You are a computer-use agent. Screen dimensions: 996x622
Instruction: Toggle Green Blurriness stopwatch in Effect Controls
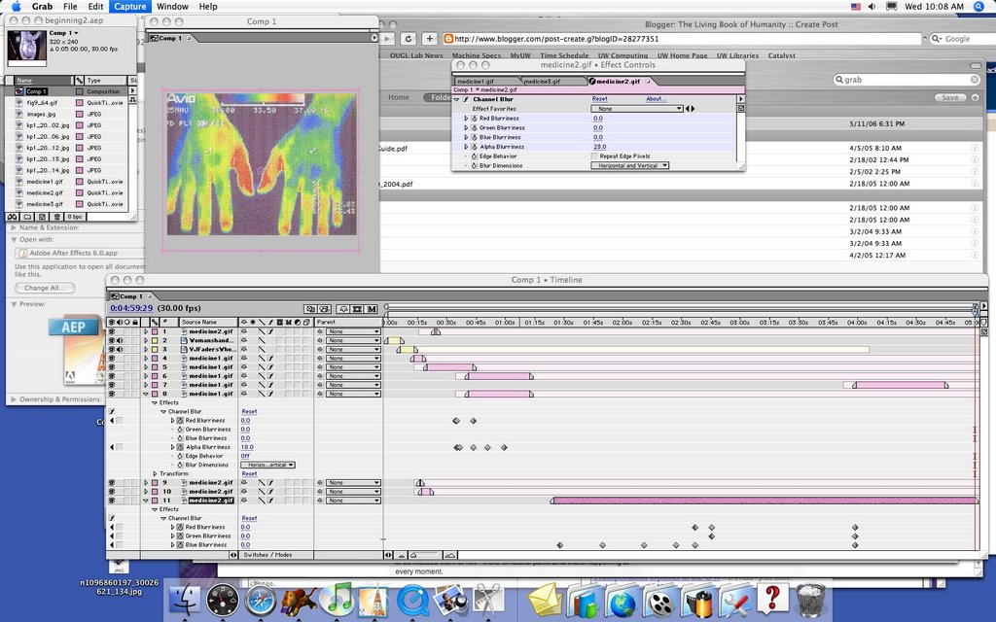pyautogui.click(x=474, y=127)
